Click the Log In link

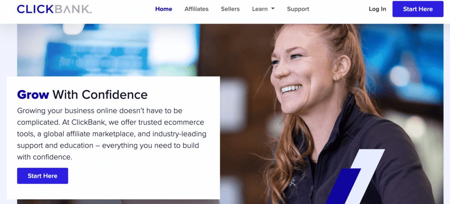coord(377,9)
